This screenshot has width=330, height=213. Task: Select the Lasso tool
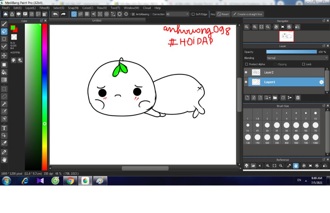pyautogui.click(x=4, y=96)
